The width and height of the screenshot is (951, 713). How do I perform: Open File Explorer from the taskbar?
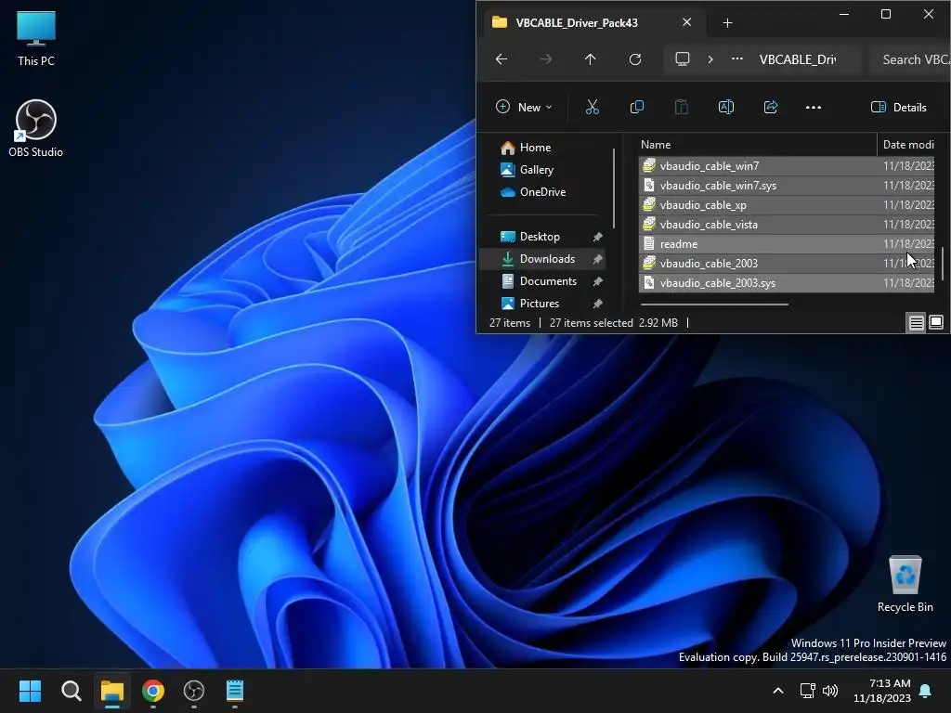[x=112, y=691]
